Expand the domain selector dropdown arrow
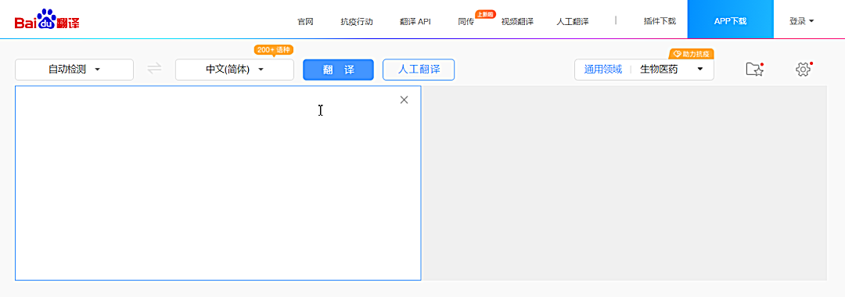Viewport: 845px width, 297px height. coord(700,69)
